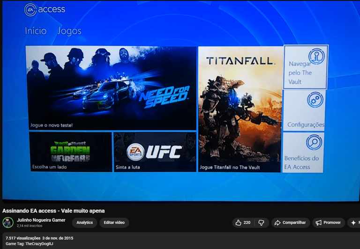Open the Início tab
360x249 pixels.
point(36,31)
